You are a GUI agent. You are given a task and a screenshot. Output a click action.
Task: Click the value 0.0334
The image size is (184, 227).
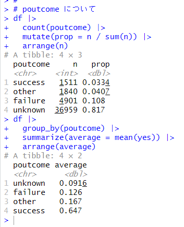[96, 82]
